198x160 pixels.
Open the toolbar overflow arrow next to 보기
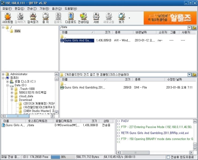point(129,18)
